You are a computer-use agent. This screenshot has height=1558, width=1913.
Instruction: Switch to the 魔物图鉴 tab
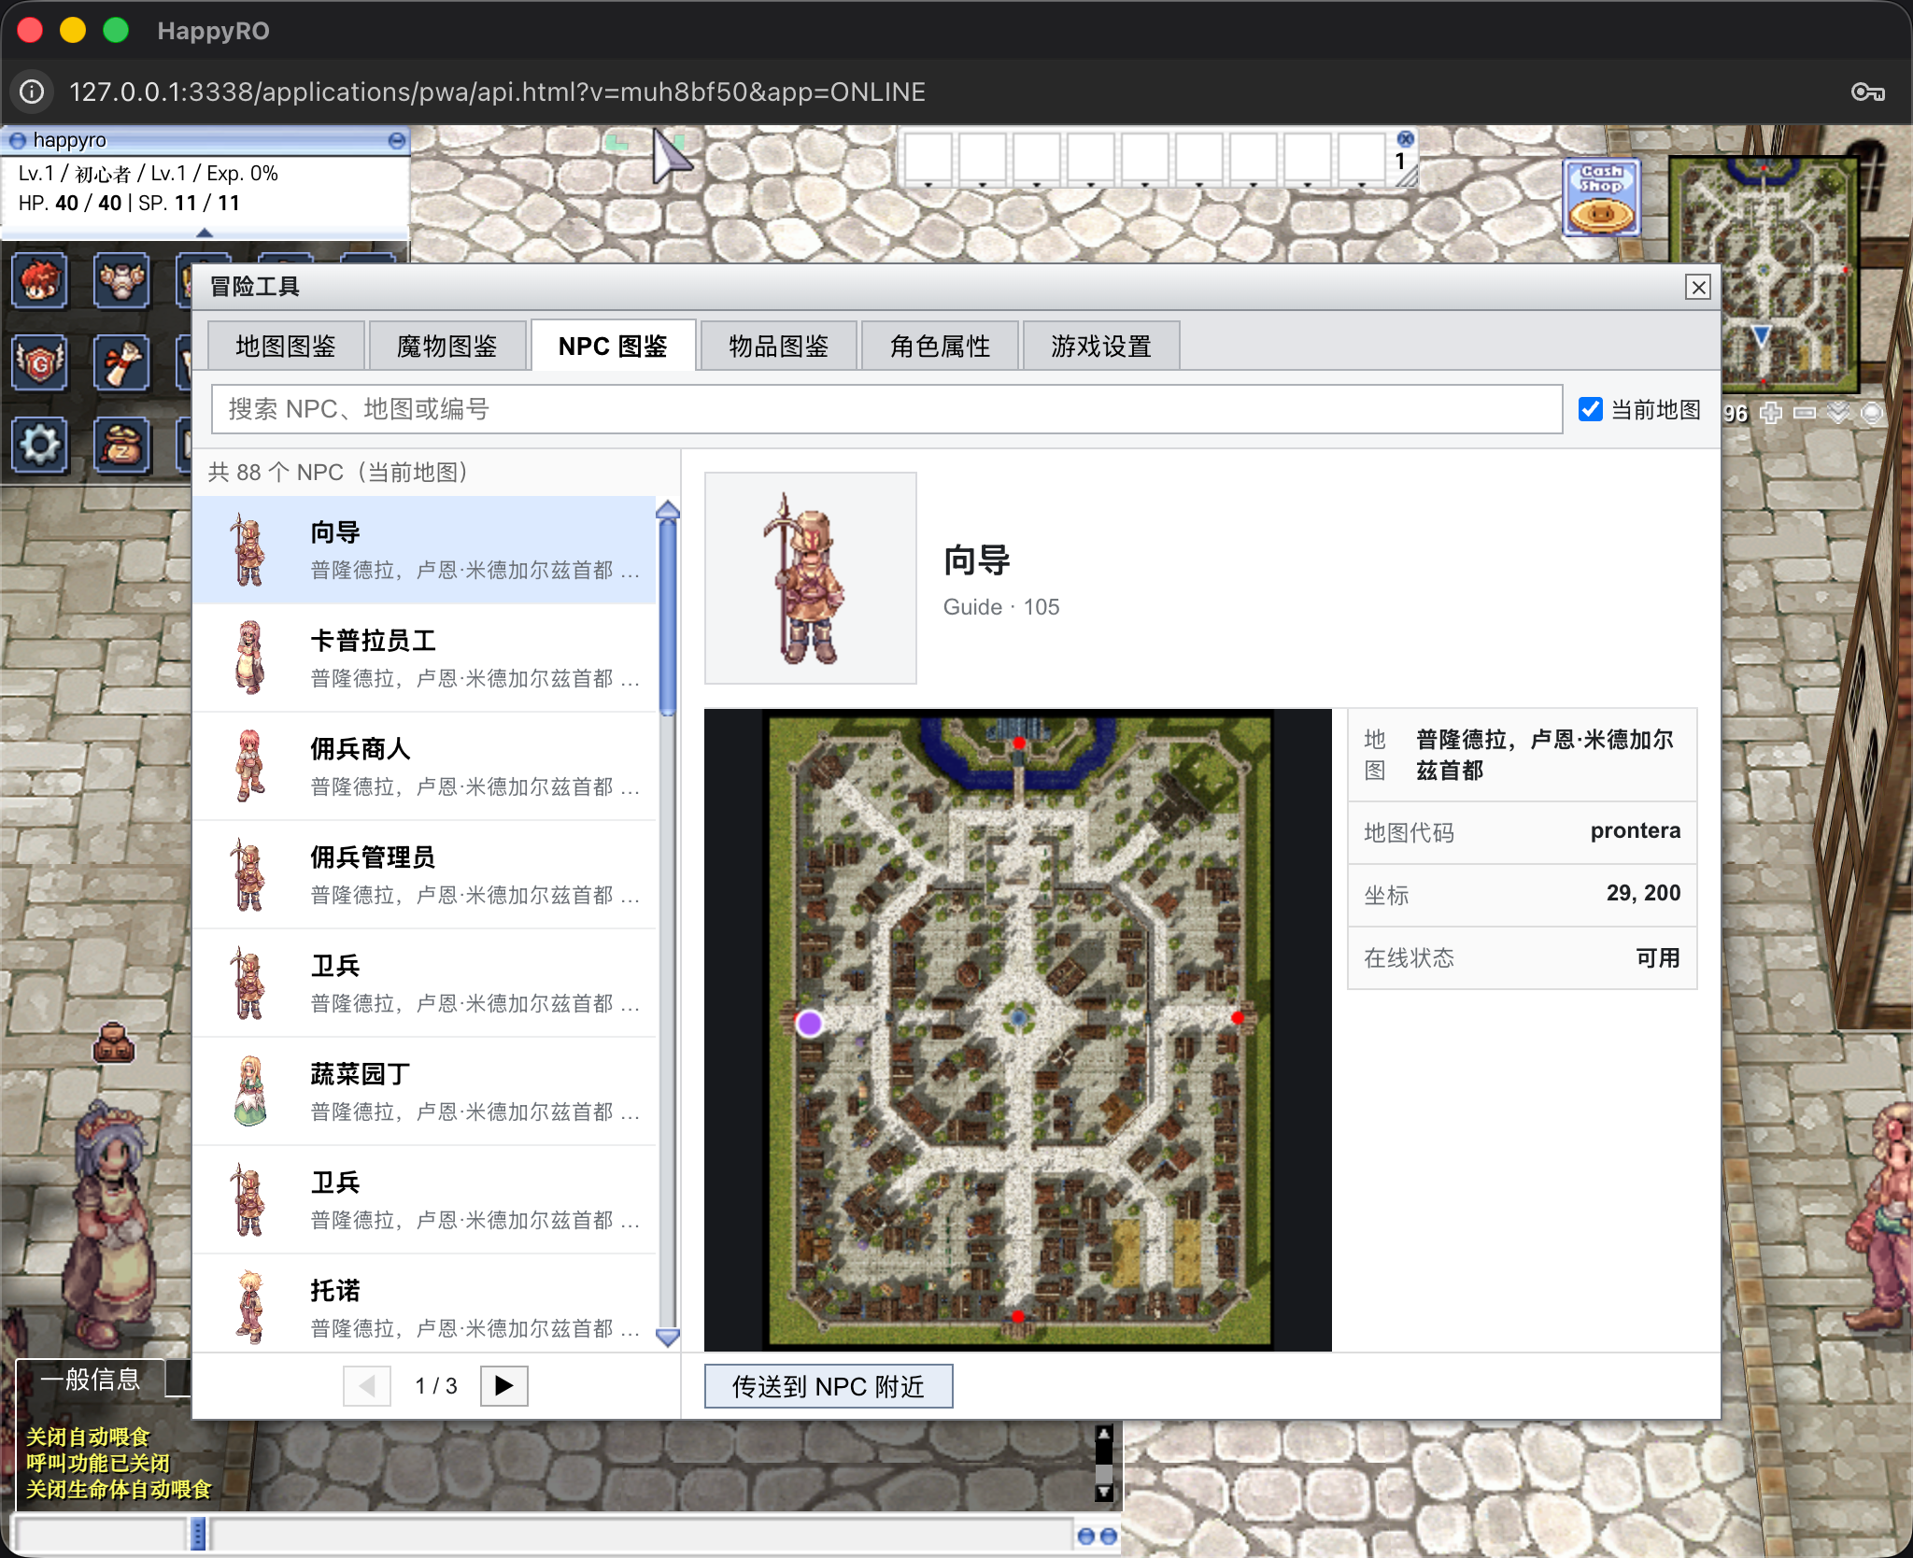[x=447, y=347]
